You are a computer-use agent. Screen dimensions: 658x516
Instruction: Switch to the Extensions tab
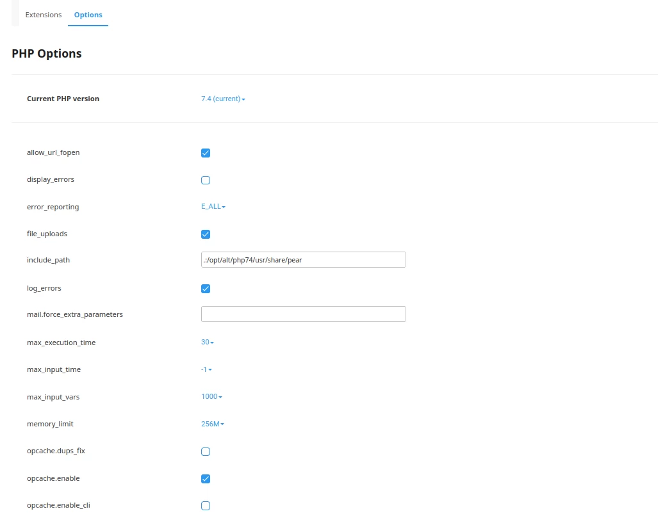pyautogui.click(x=43, y=14)
